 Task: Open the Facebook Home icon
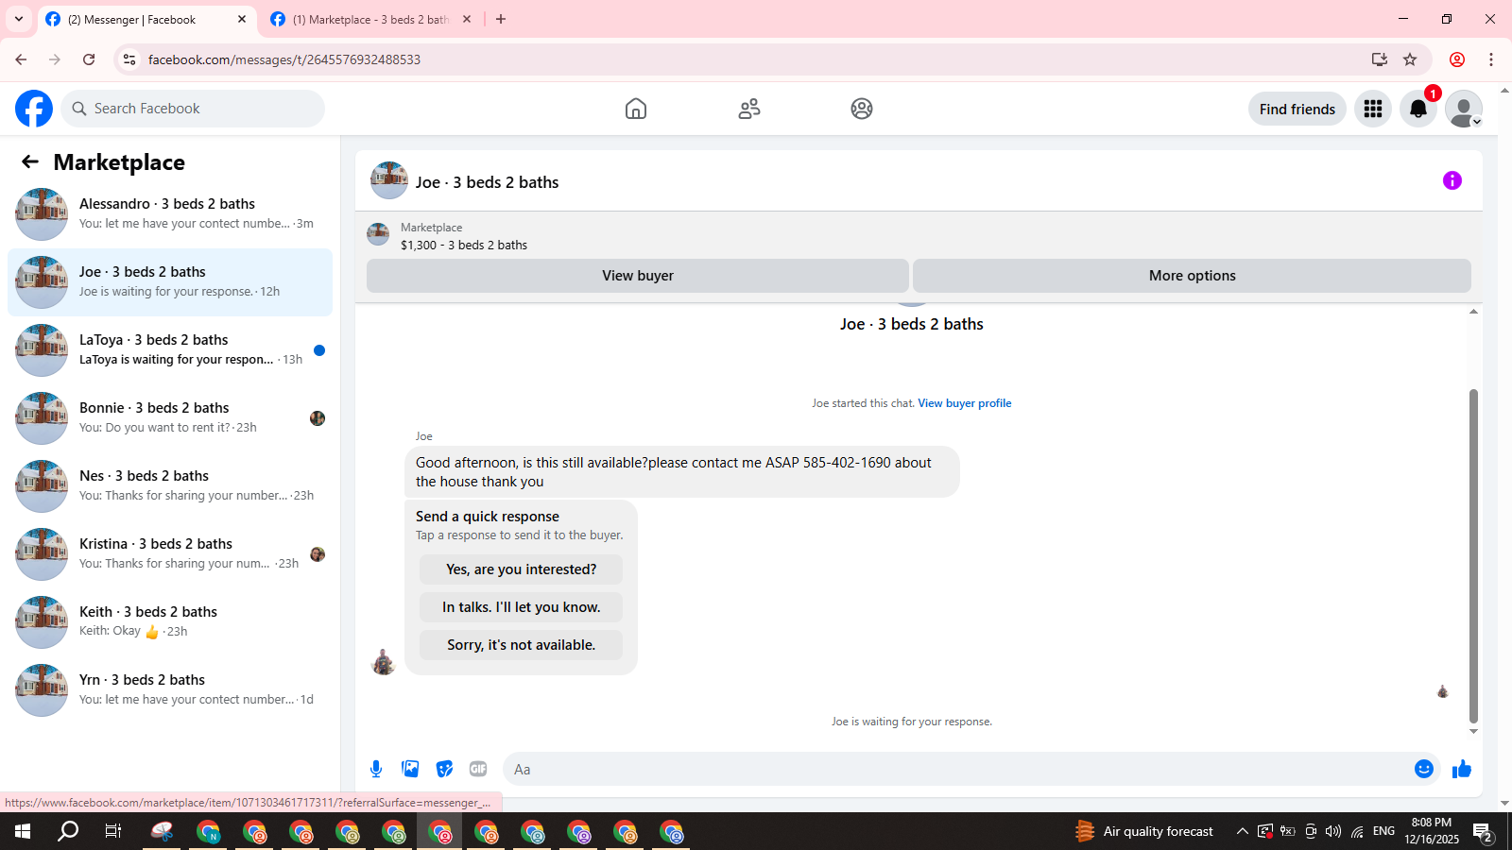pos(636,109)
